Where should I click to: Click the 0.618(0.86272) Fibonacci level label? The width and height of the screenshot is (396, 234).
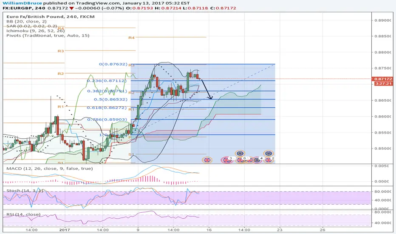[107, 108]
